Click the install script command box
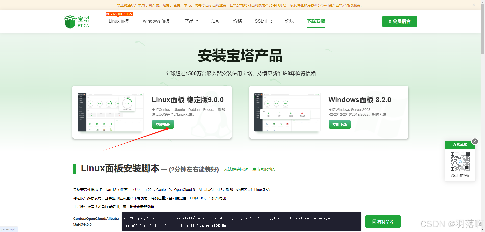This screenshot has width=485, height=232. point(241,222)
